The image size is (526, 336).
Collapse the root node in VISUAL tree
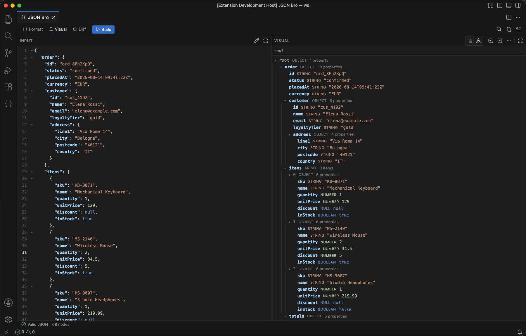(x=275, y=60)
